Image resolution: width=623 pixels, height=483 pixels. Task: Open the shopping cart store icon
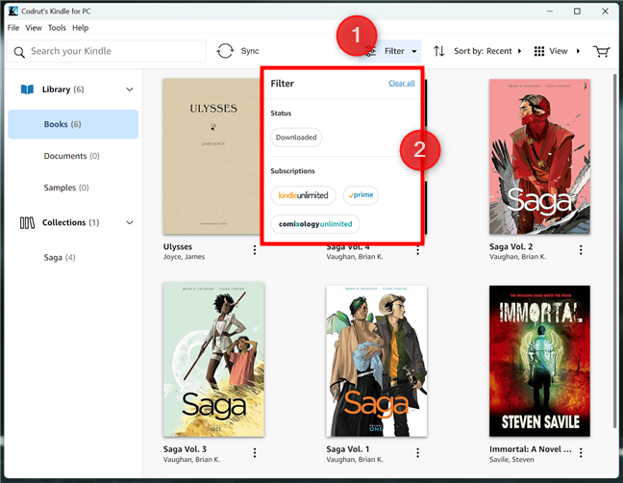click(x=601, y=51)
